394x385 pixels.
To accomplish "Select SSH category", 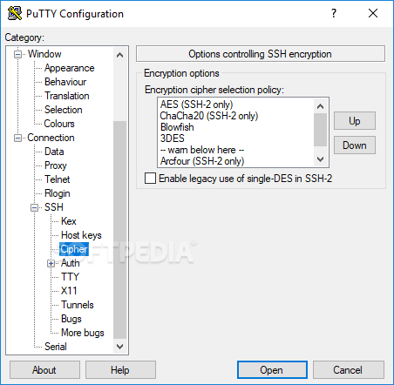I will [54, 207].
